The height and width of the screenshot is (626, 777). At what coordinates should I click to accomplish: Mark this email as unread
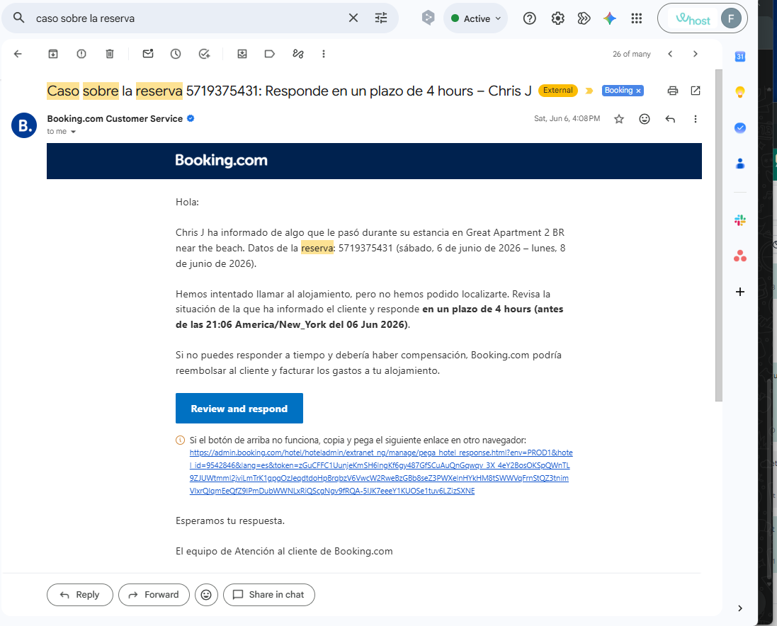click(x=147, y=54)
